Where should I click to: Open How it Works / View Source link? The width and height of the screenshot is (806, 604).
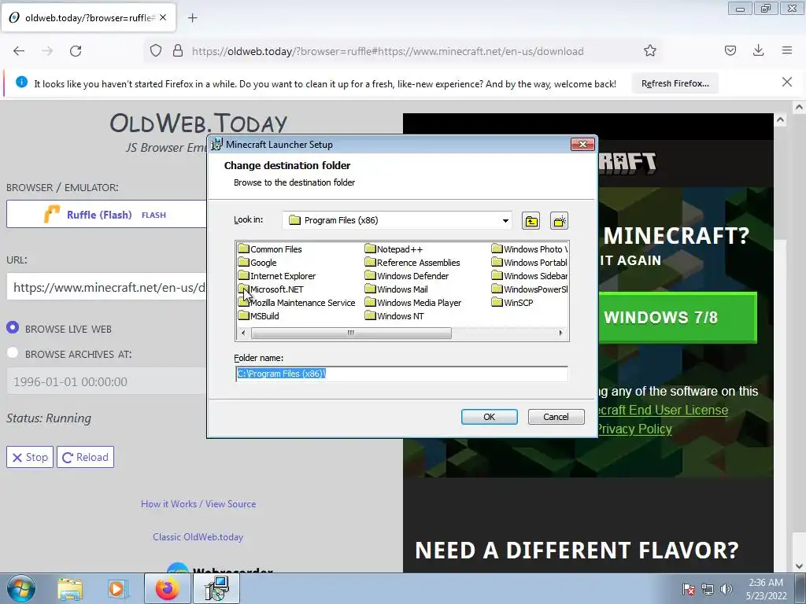tap(198, 504)
